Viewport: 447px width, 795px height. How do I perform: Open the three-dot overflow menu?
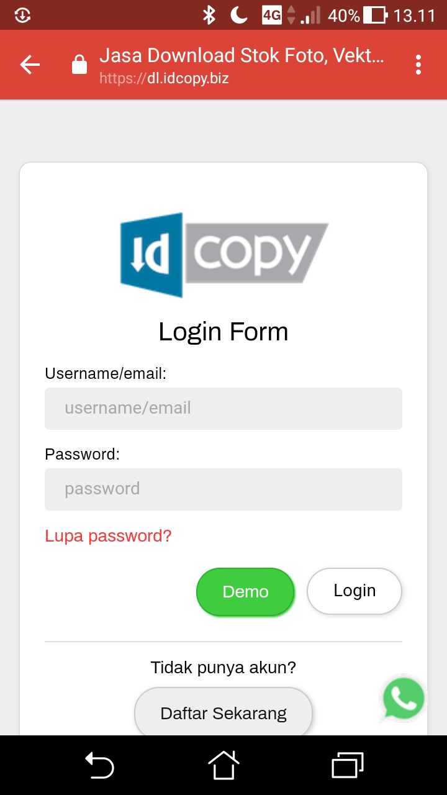[418, 65]
